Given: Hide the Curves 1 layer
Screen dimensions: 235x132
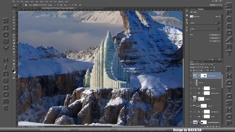Looking at the screenshot, I should 191,88.
